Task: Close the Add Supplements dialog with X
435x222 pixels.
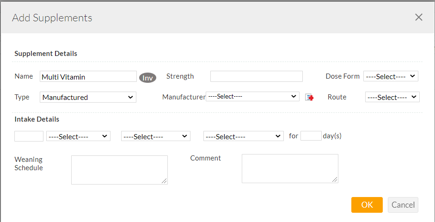Action: click(x=418, y=18)
